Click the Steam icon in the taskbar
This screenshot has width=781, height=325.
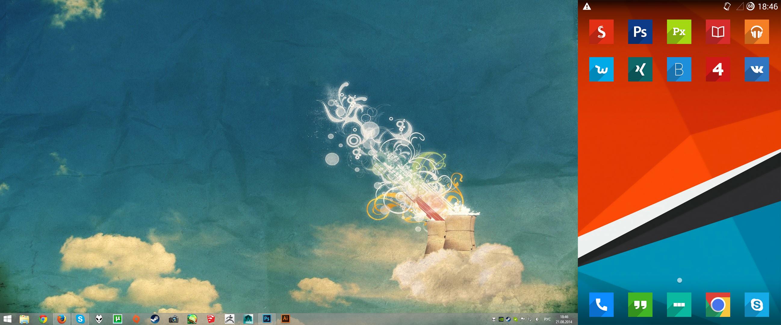click(x=155, y=319)
